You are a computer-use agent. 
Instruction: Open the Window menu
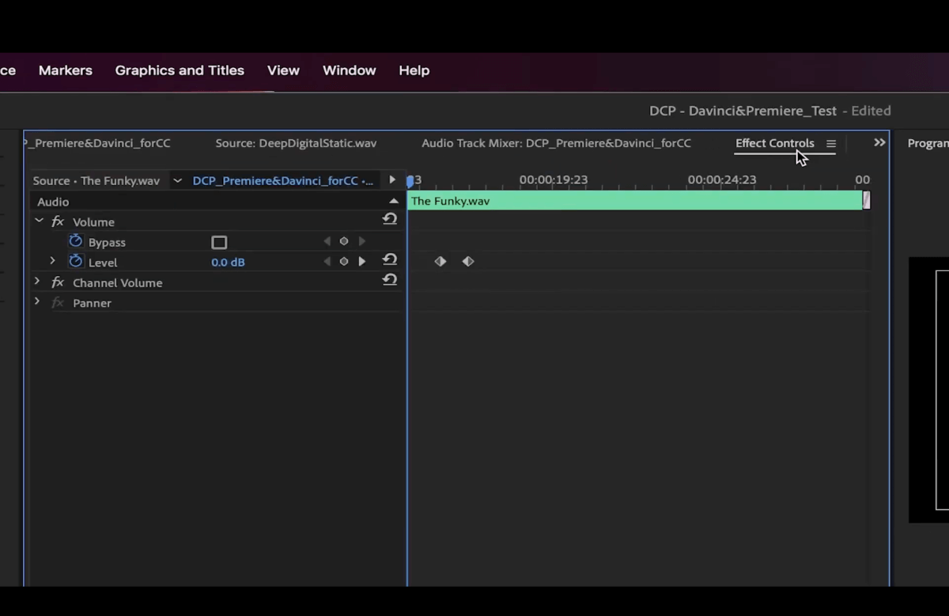(349, 70)
